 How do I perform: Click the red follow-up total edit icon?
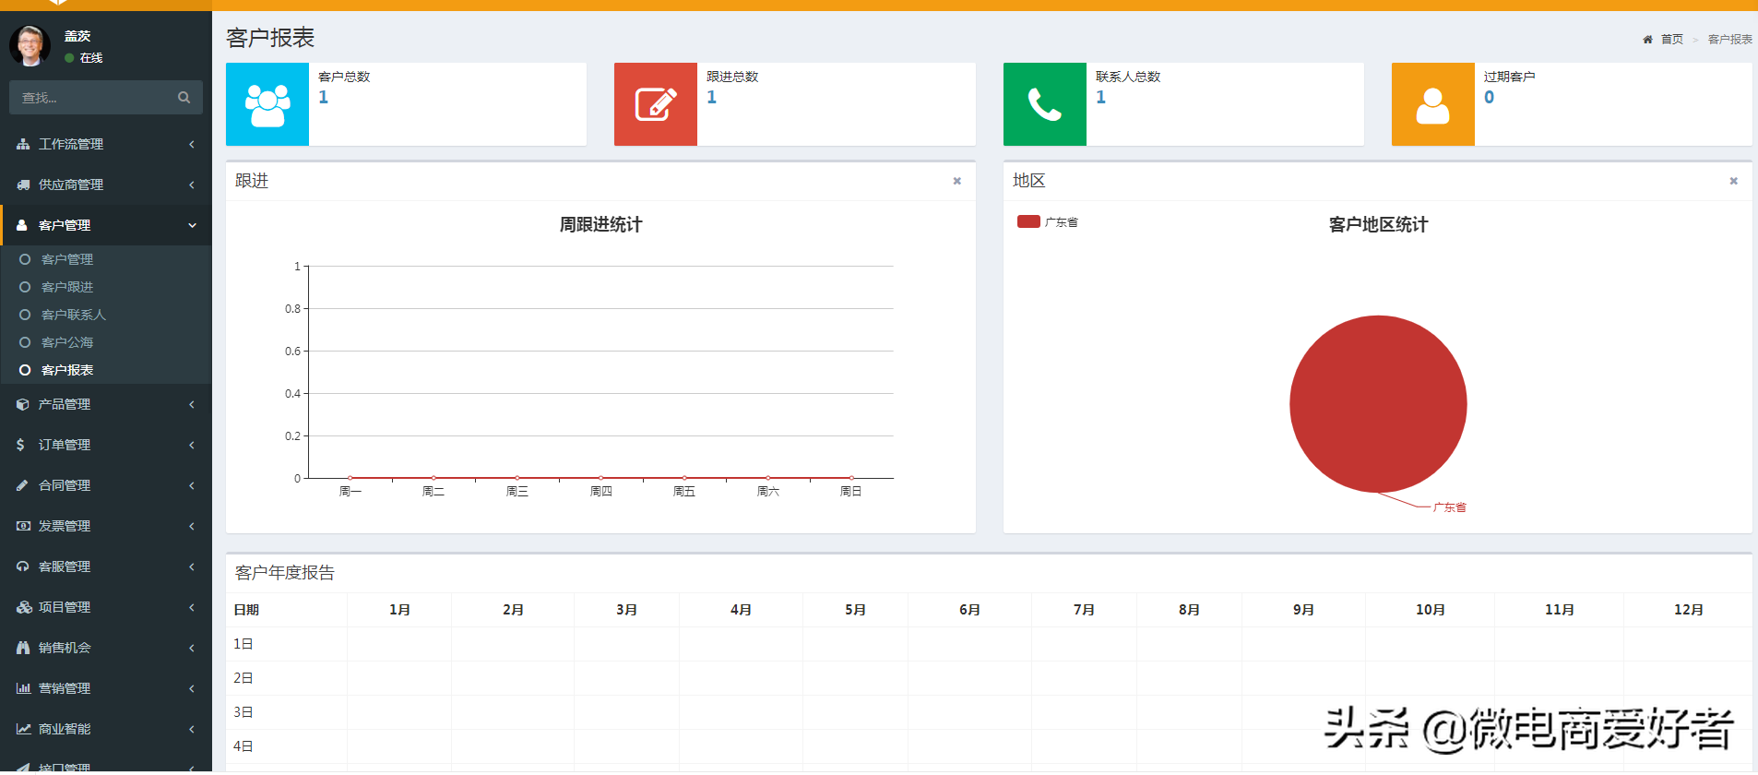tap(656, 104)
